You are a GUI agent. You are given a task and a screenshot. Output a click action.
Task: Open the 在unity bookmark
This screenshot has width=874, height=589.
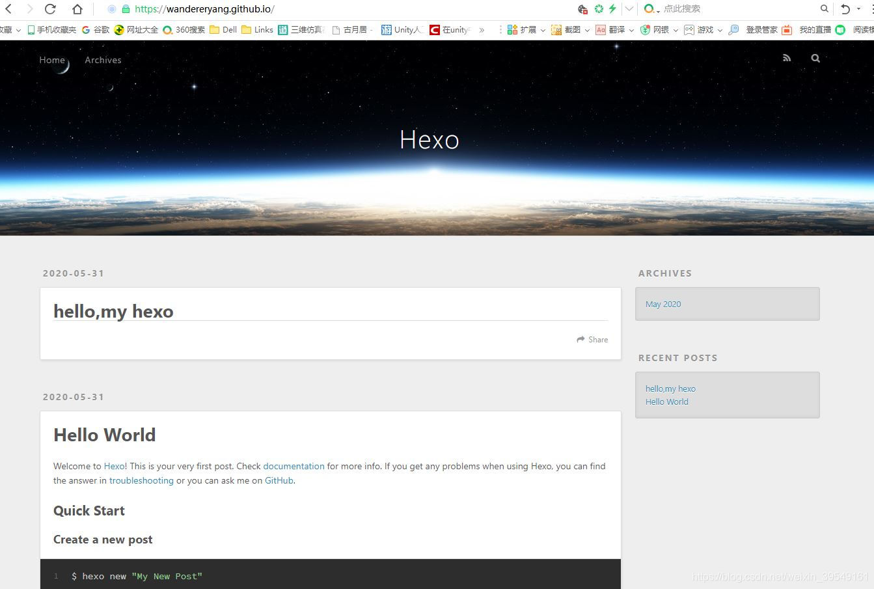tap(450, 30)
